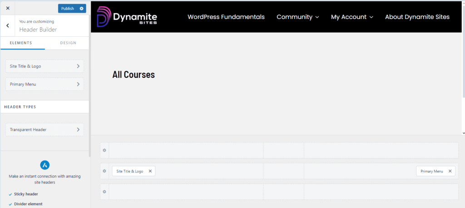Open settings gear for middle header row
Screen dimensions: 465x208
pyautogui.click(x=104, y=171)
